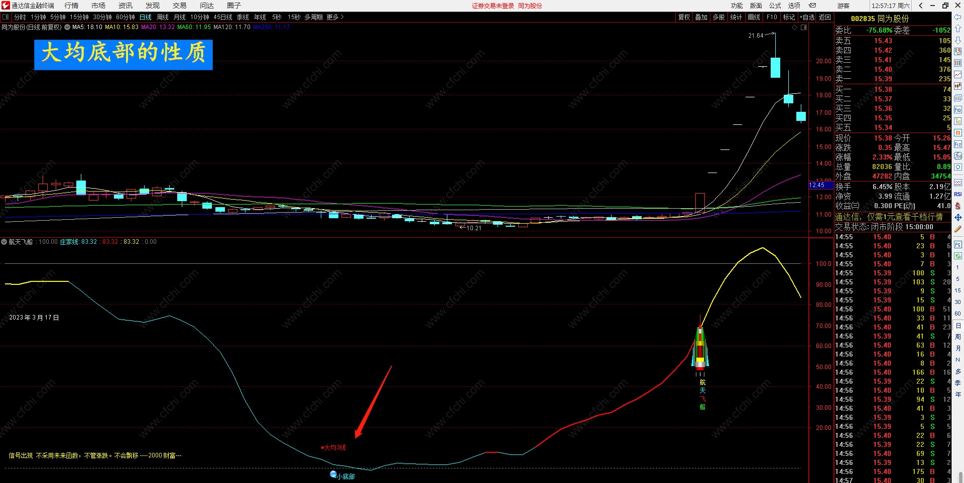964x483 pixels.
Task: Open the 选项 options menu
Action: 794,6
